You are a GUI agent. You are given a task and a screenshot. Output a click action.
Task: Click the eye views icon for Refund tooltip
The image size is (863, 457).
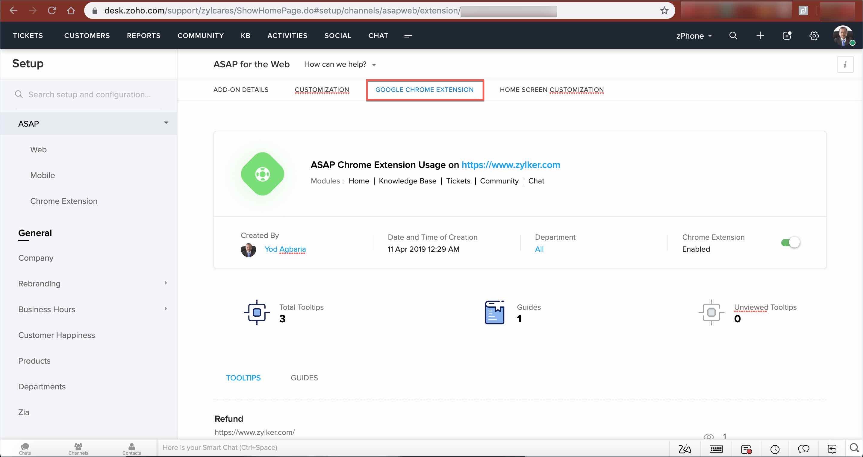click(x=708, y=437)
